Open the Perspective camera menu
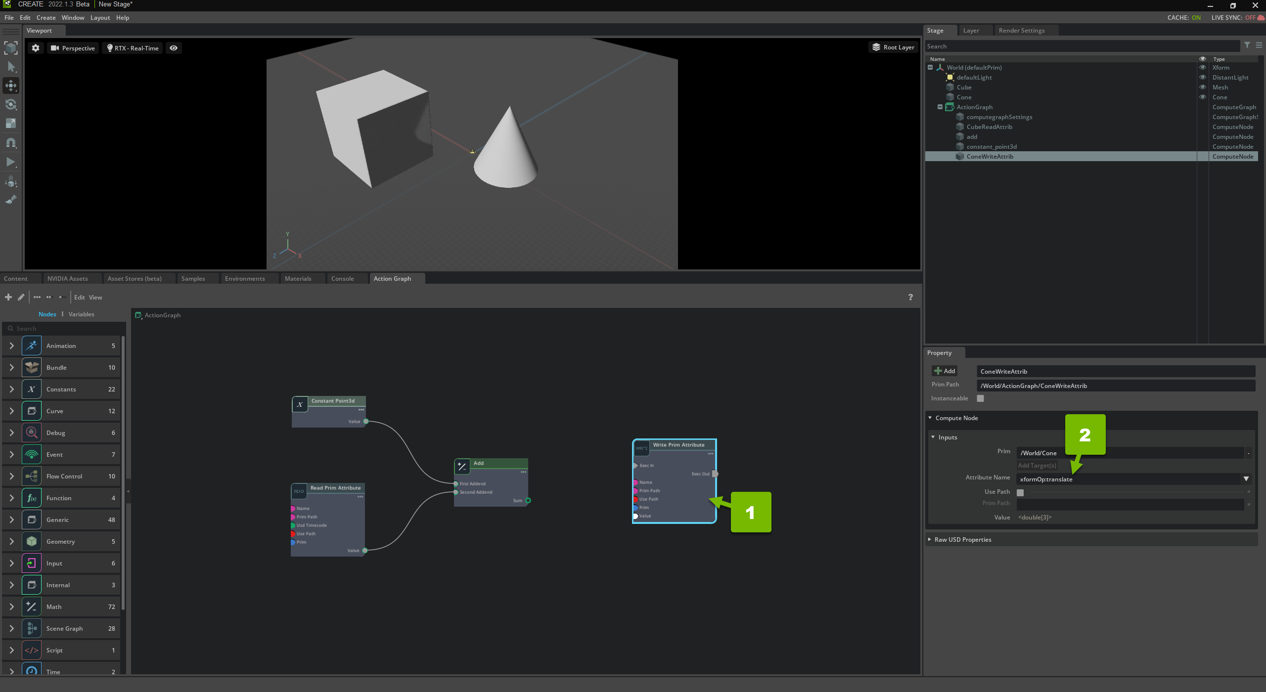The height and width of the screenshot is (692, 1266). click(73, 48)
